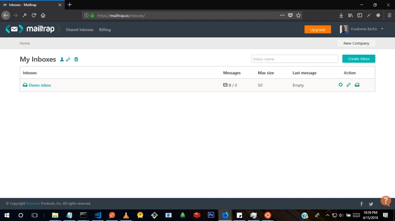Open the page actions ellipsis menu

coord(282,15)
